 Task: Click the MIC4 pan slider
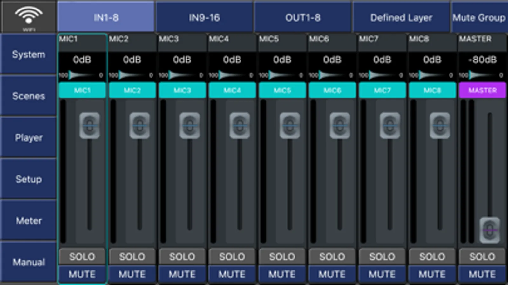pyautogui.click(x=232, y=75)
